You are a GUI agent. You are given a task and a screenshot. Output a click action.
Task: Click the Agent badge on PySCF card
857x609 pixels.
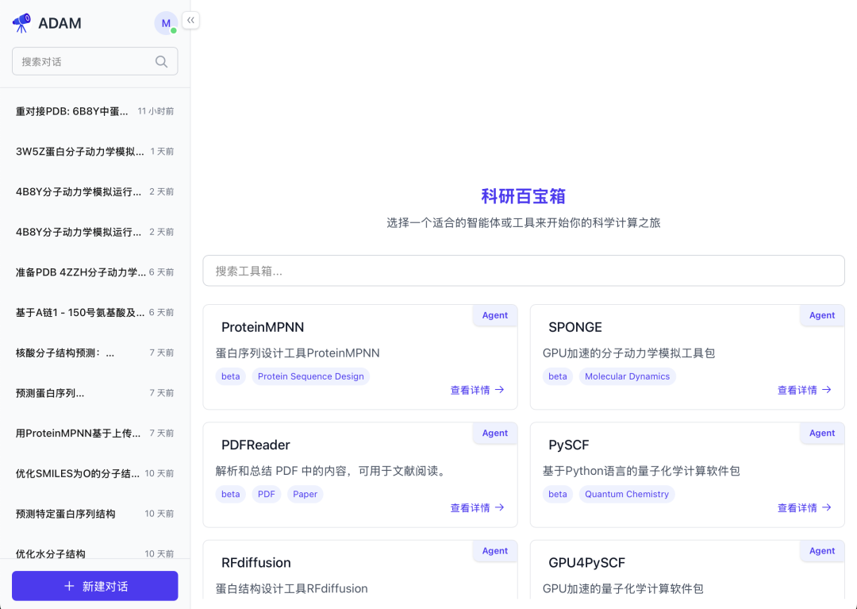(x=822, y=433)
